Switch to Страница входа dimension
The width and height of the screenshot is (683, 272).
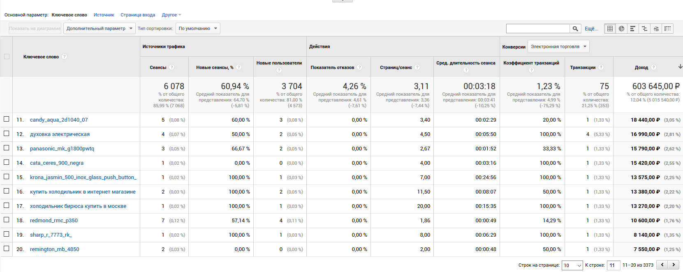click(x=138, y=15)
